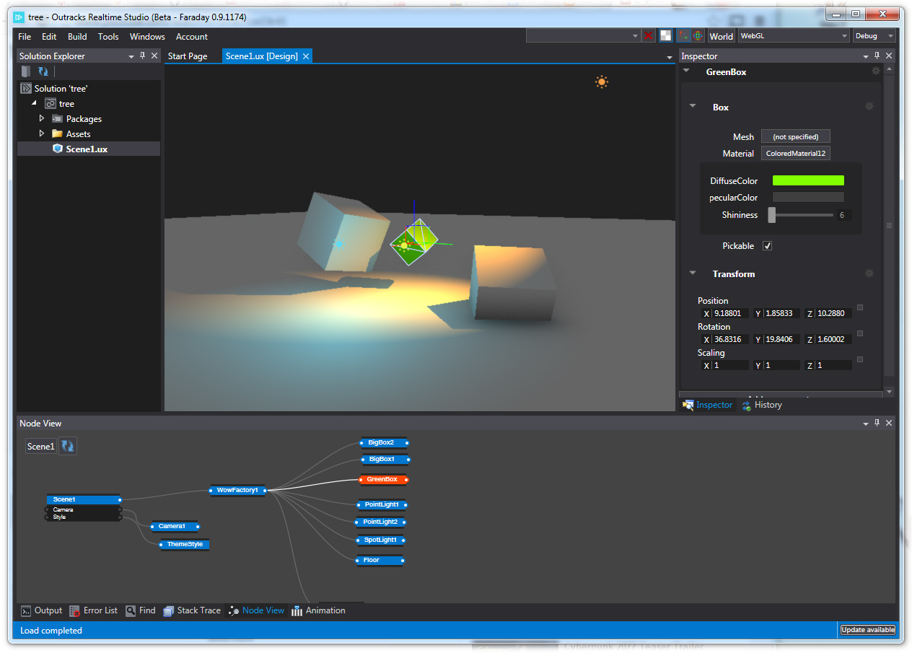Open the Debug configuration dropdown
912x653 pixels.
(874, 36)
